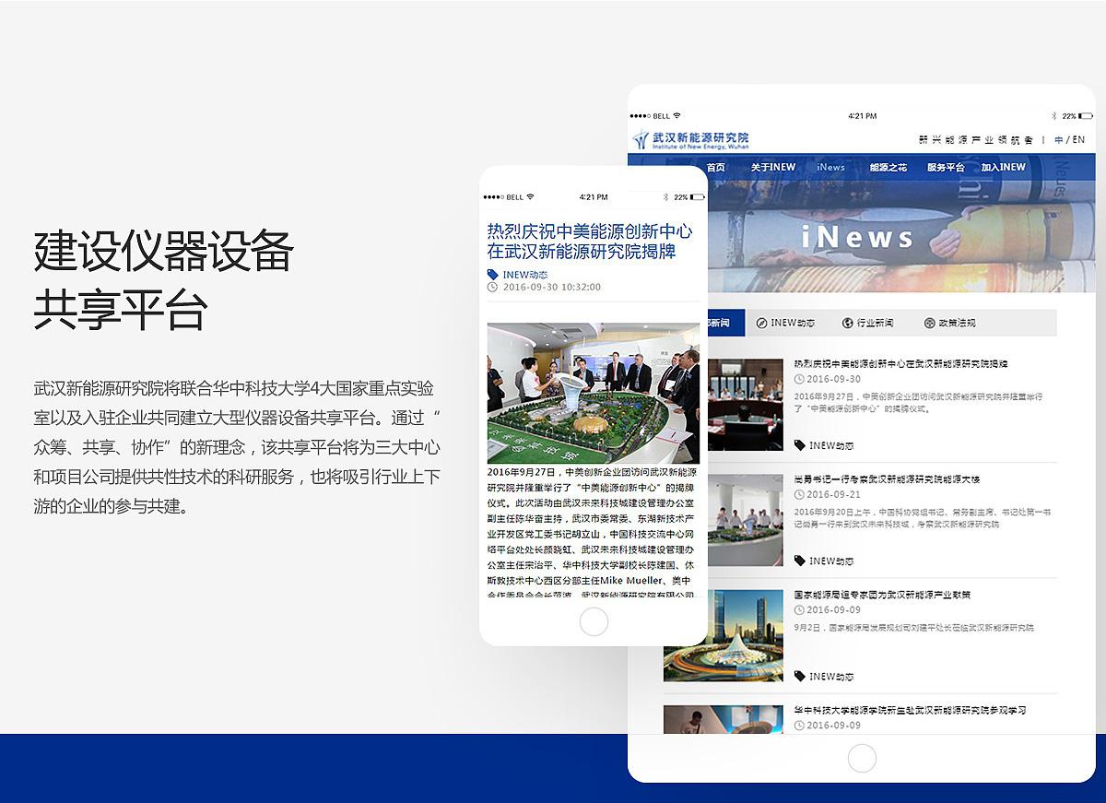Open 加入INEW in the navigation bar

[x=1003, y=167]
